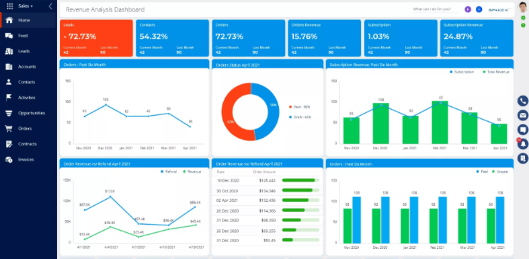Click the progress bar for $50,45 row
This screenshot has height=259, width=529.
[300, 240]
